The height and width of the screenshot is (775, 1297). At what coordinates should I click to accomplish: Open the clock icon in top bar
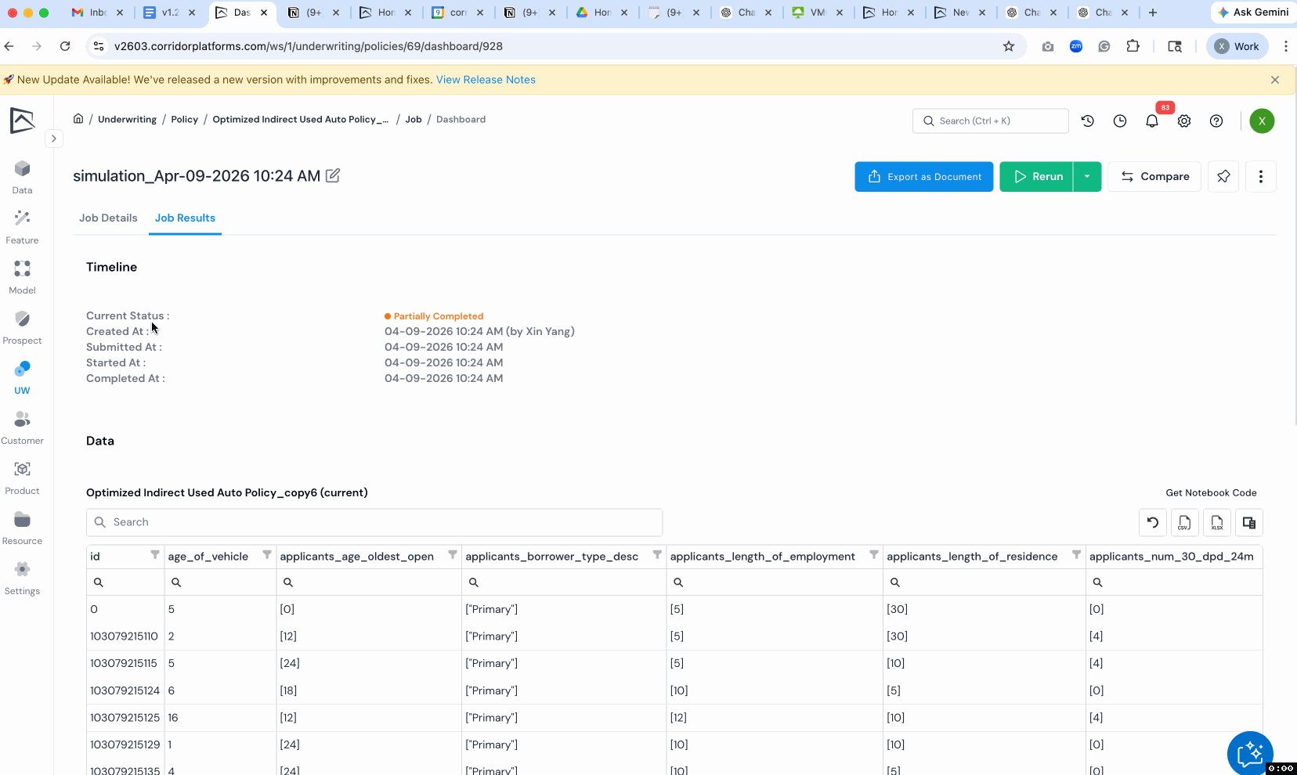pos(1120,121)
